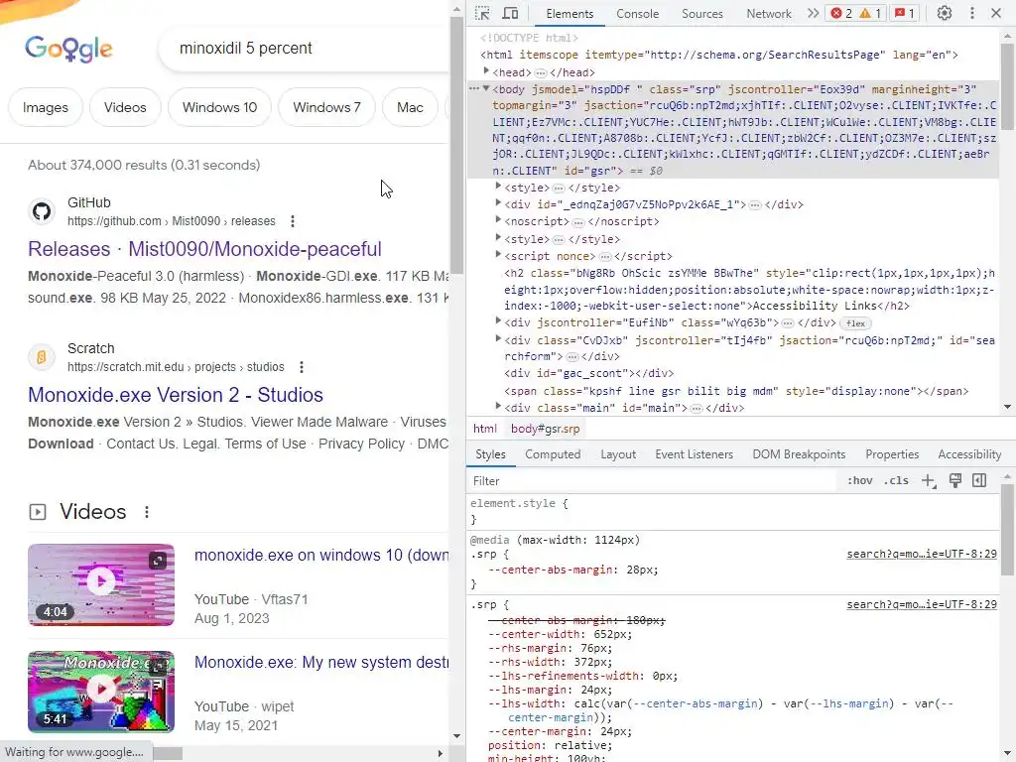This screenshot has width=1016, height=762.
Task: Open the error count badge showing 2 errors
Action: click(841, 13)
